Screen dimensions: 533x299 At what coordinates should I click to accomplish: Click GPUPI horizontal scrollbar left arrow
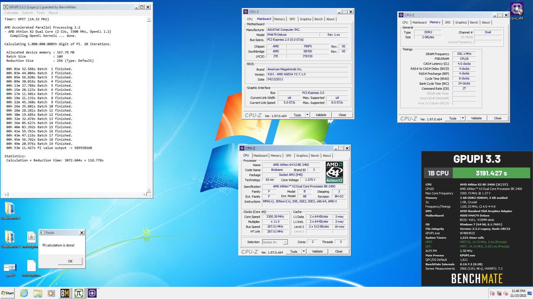6,195
